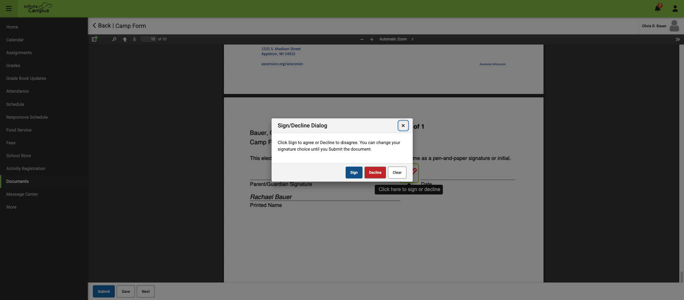Image resolution: width=684 pixels, height=300 pixels.
Task: Click the Next button
Action: 146,291
